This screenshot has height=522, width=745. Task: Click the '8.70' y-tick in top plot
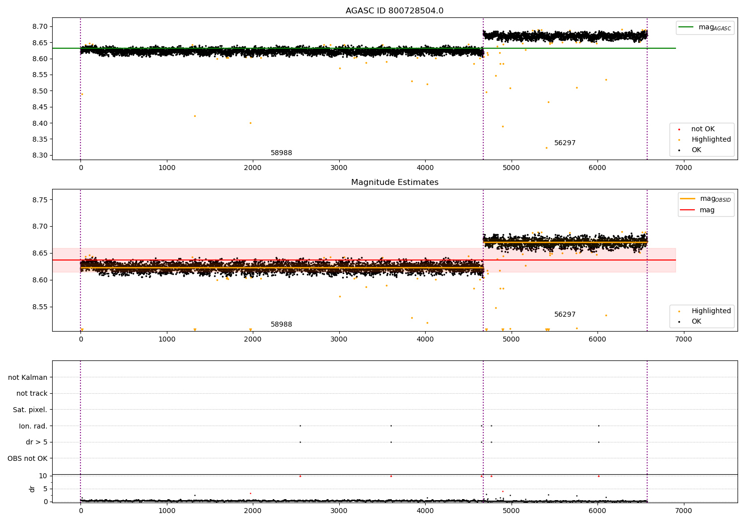click(x=40, y=27)
